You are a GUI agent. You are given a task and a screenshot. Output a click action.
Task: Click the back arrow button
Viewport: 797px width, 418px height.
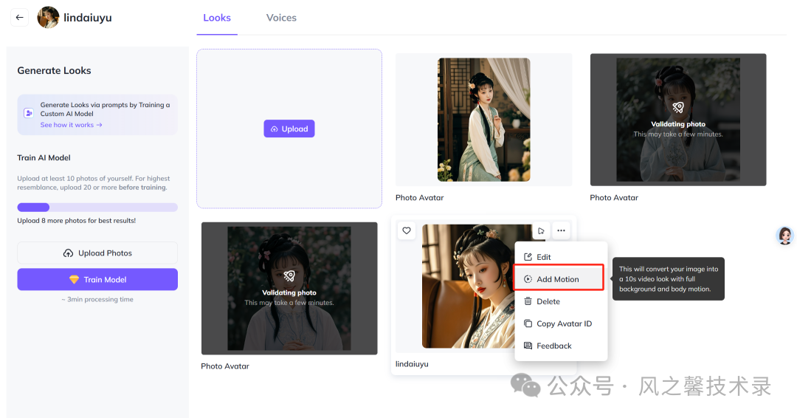[20, 18]
